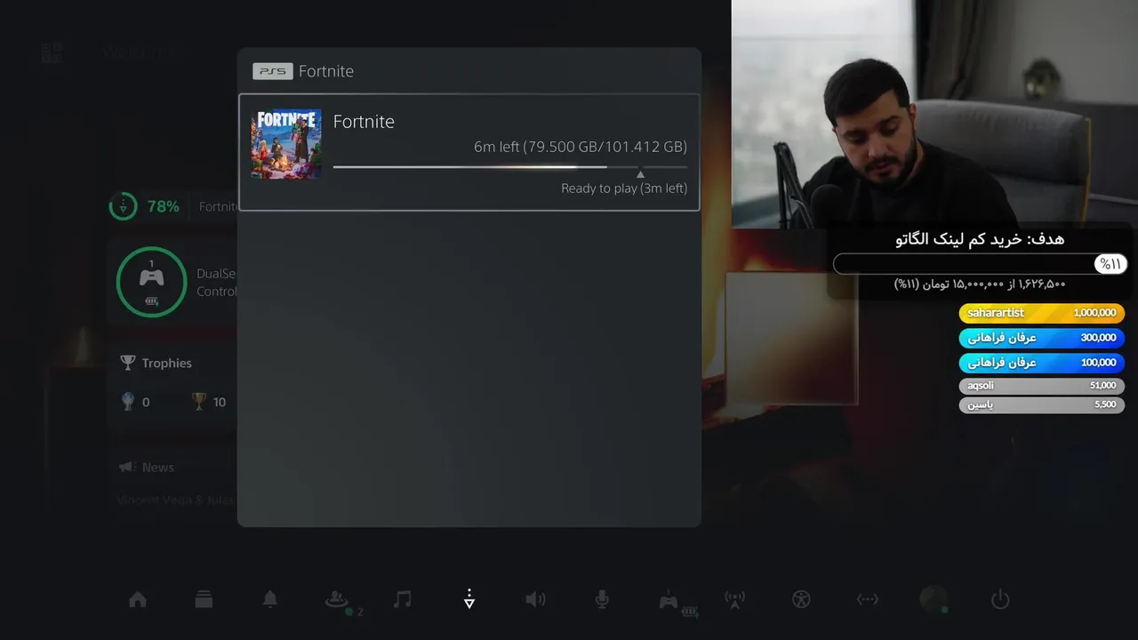Click the Ready to play triangle marker
Viewport: 1138px width, 640px height.
(640, 174)
